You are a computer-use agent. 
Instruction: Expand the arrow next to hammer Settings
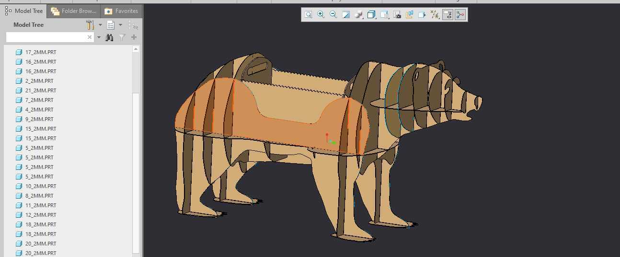click(x=100, y=25)
